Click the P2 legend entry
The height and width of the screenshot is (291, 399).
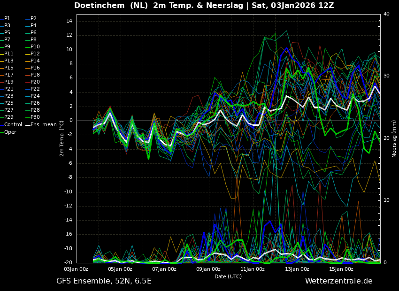[x=31, y=19]
